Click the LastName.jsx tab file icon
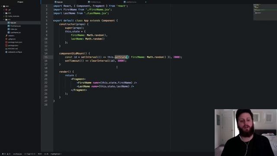 [x=125, y=2]
